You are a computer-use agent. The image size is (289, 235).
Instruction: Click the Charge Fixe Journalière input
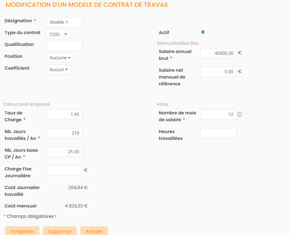coord(64,170)
